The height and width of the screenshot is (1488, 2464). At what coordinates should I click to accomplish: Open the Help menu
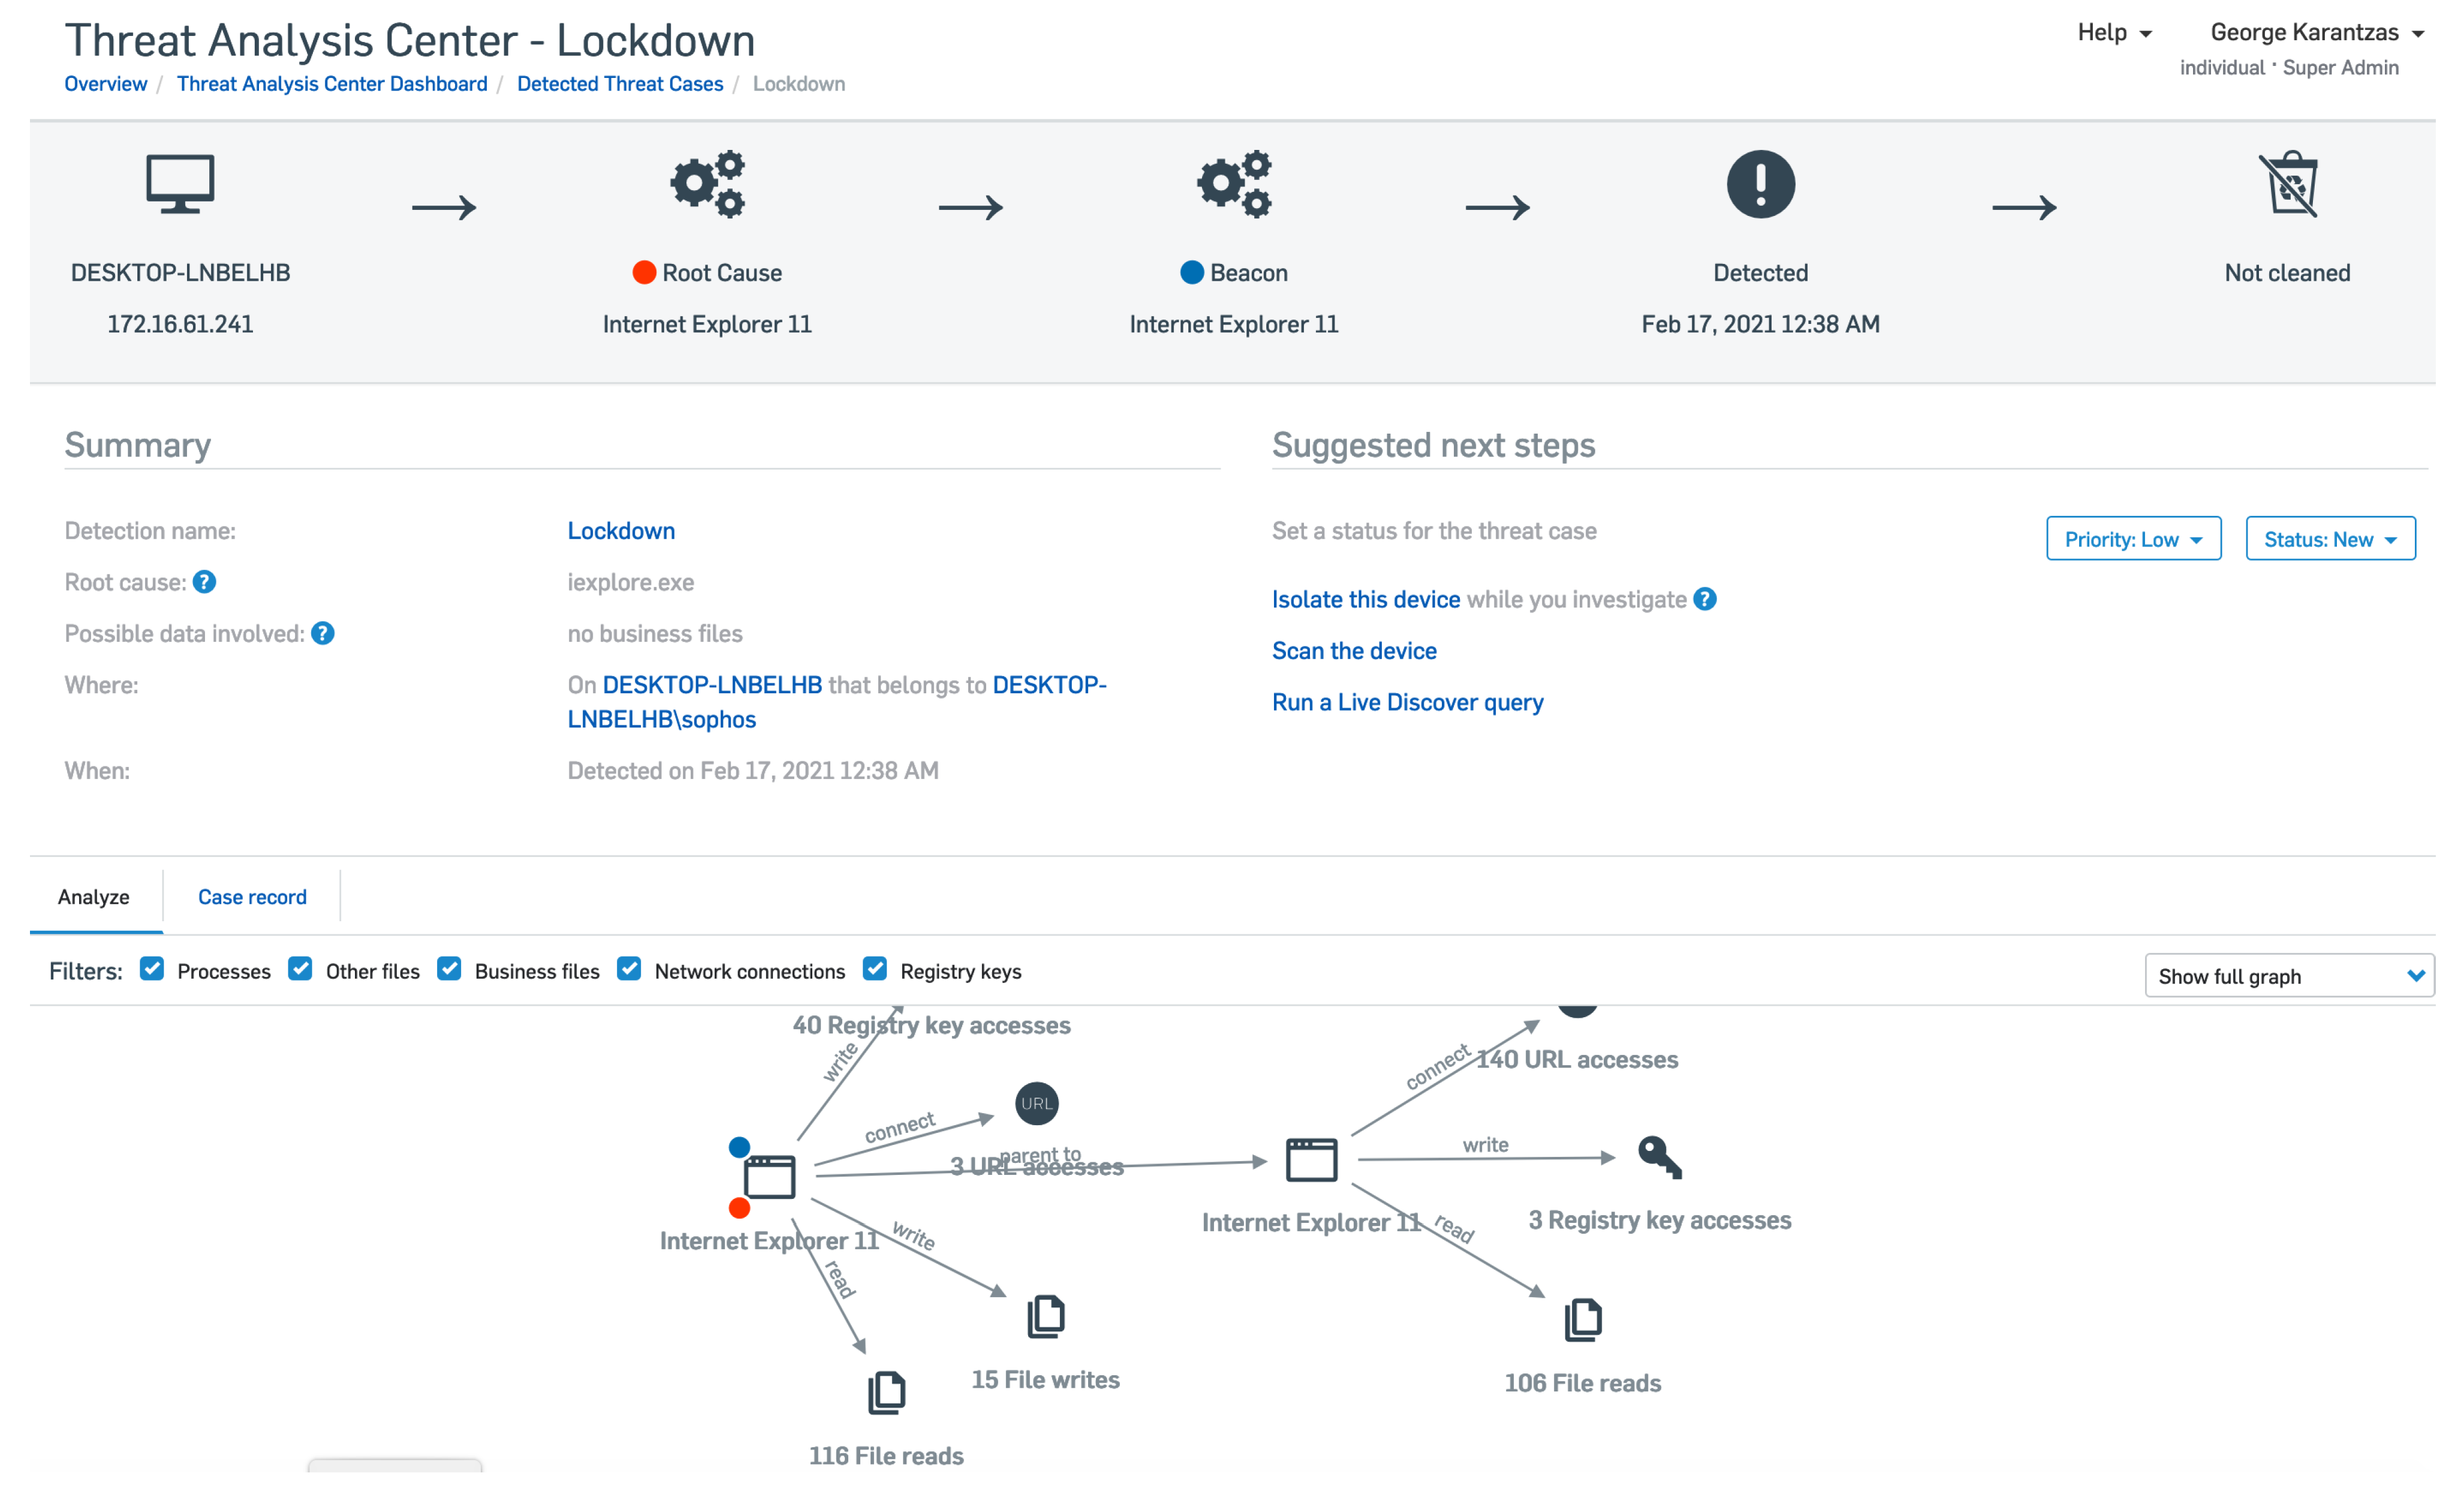pos(2113,33)
